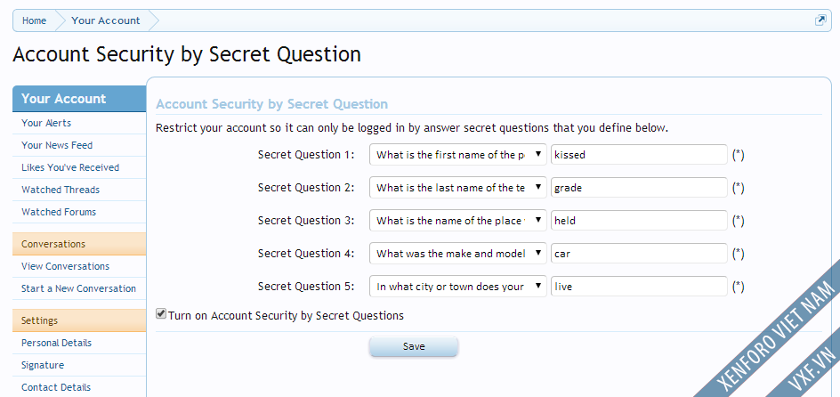Select Your Account breadcrumb item
Image resolution: width=840 pixels, height=397 pixels.
pyautogui.click(x=106, y=20)
